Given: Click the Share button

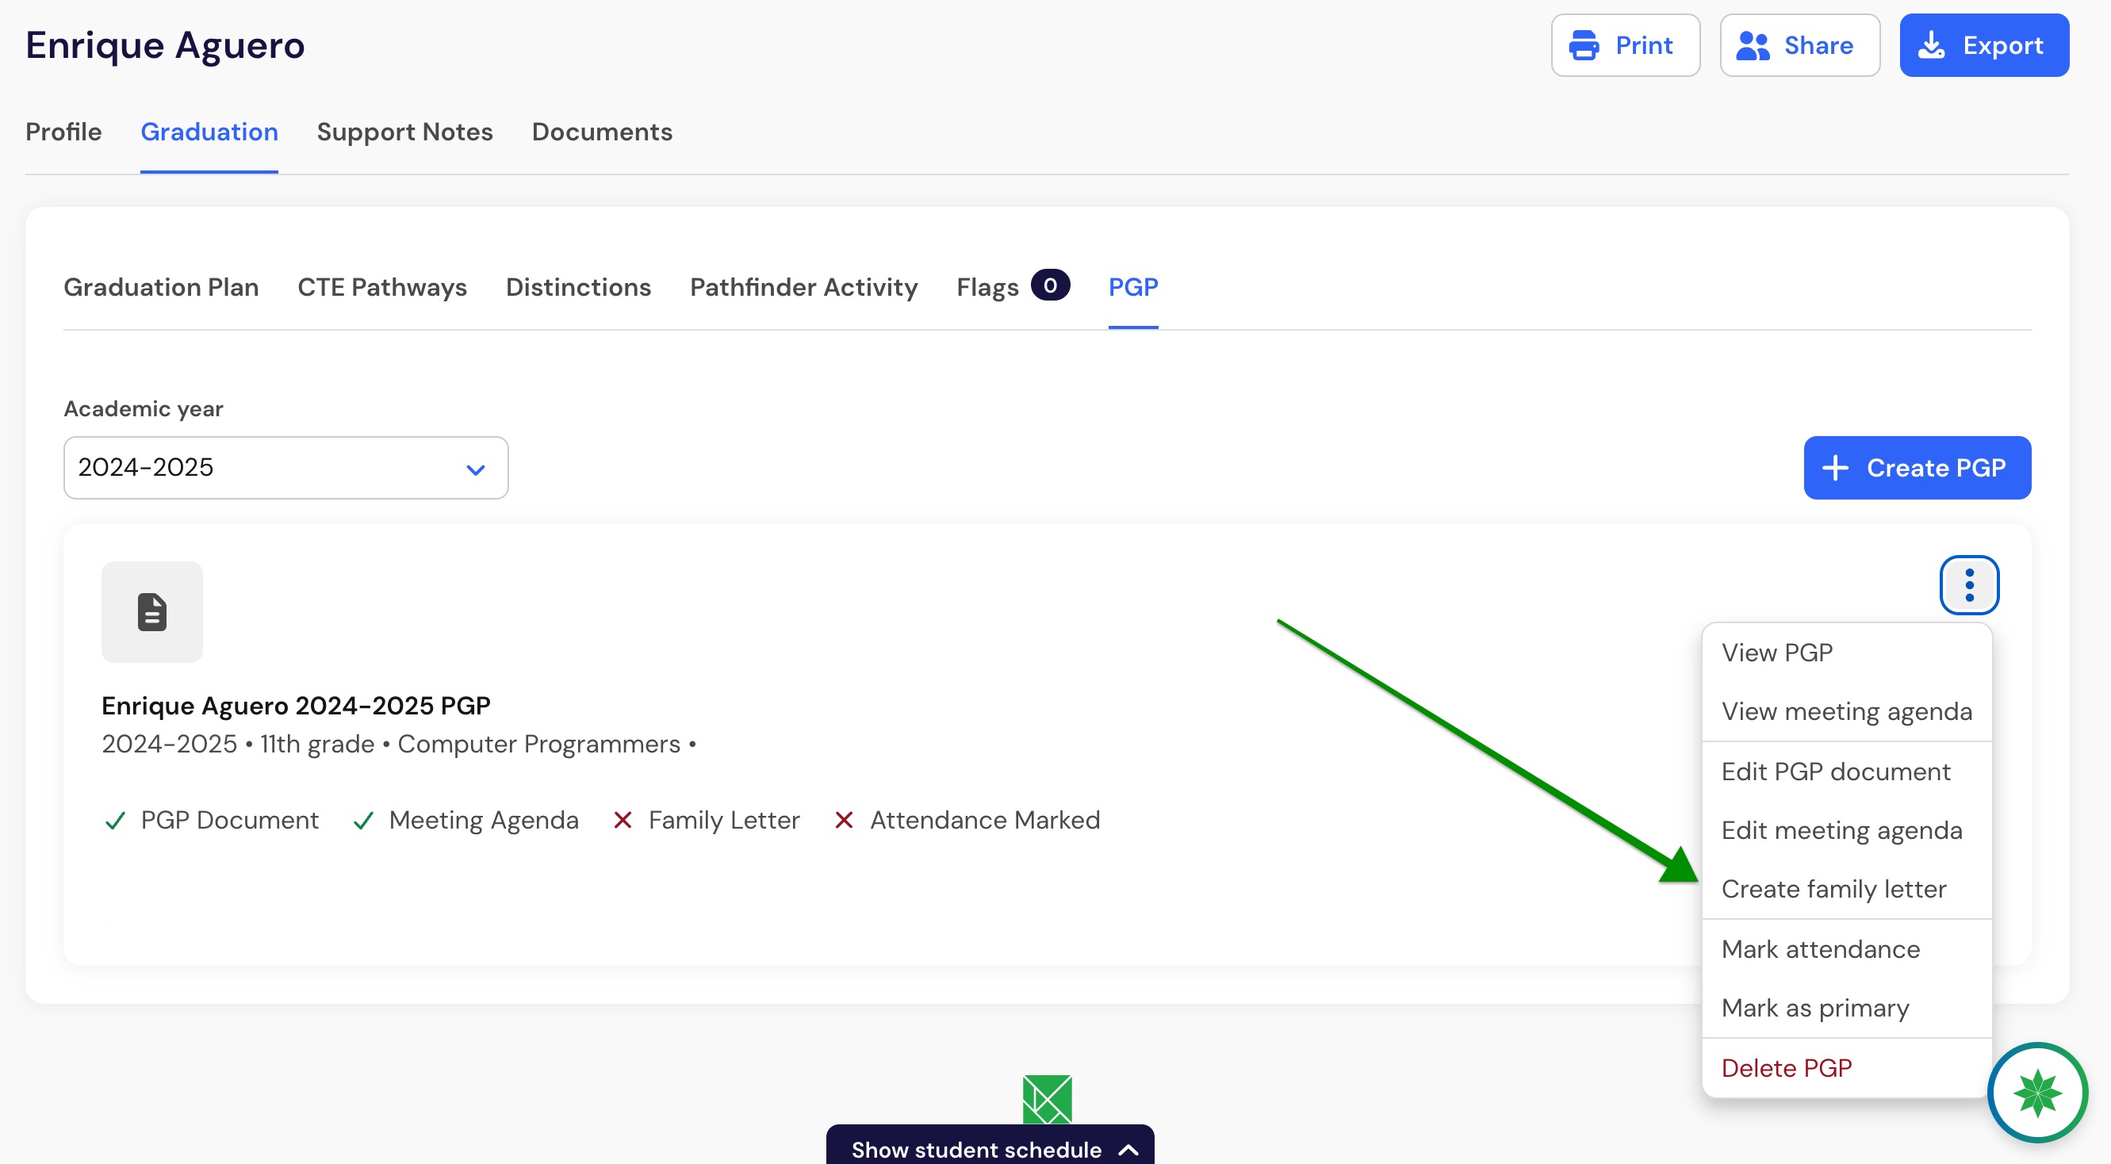Looking at the screenshot, I should click(x=1799, y=45).
